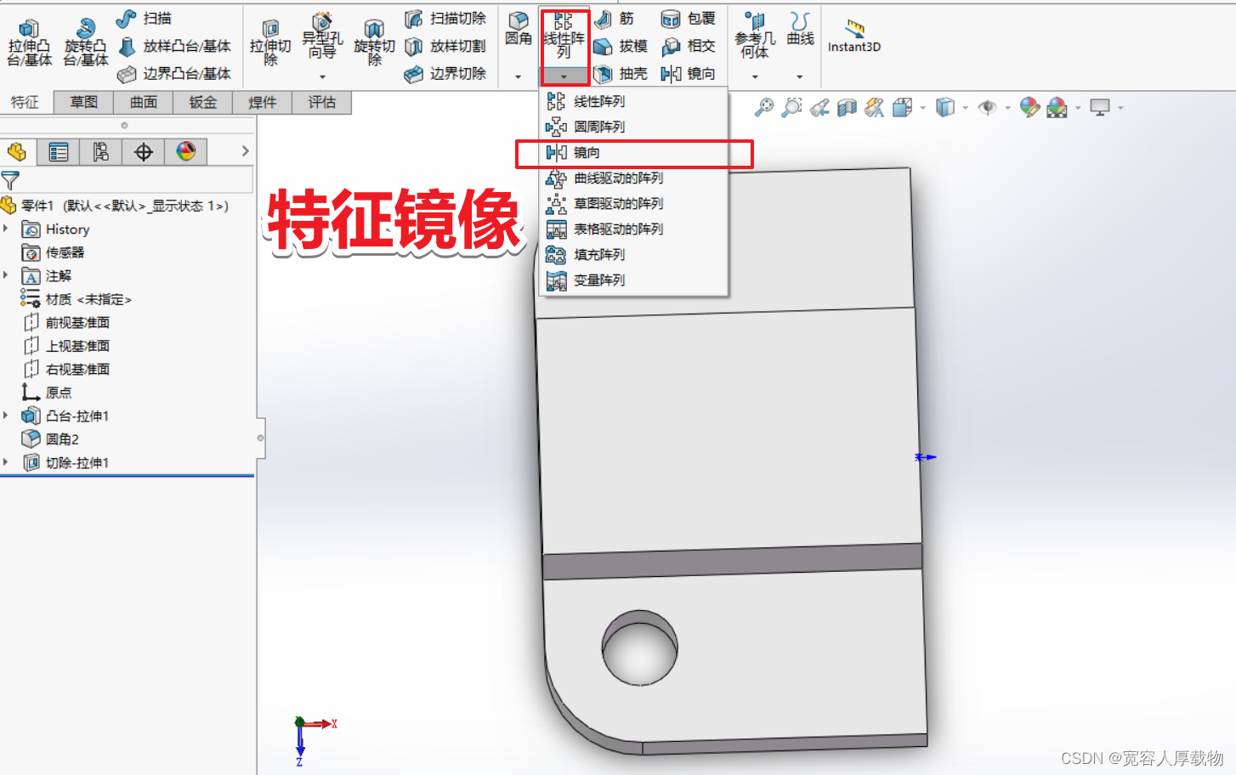
Task: Switch to the 评估 evaluate tab
Action: [x=322, y=102]
